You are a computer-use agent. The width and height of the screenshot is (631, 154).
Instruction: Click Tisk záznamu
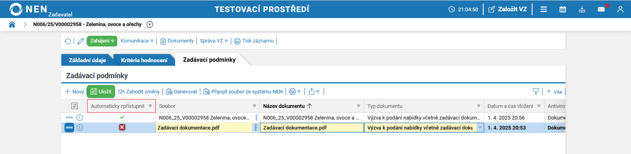click(254, 41)
